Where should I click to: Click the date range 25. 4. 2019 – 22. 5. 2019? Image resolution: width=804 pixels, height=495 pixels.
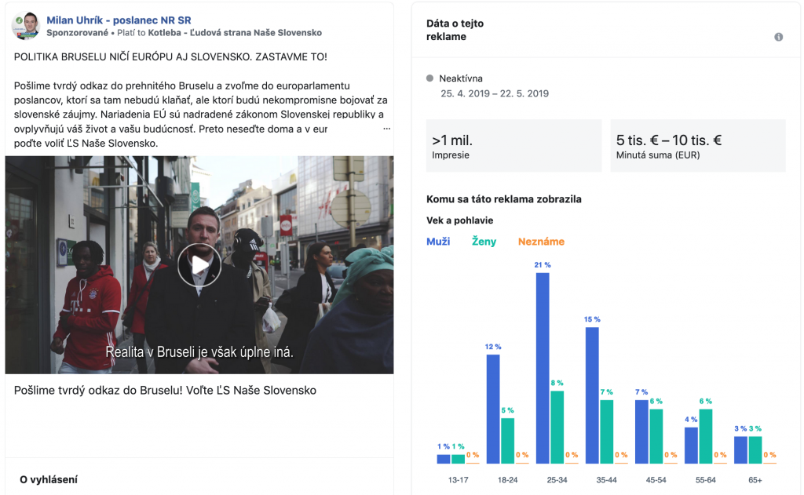(495, 94)
